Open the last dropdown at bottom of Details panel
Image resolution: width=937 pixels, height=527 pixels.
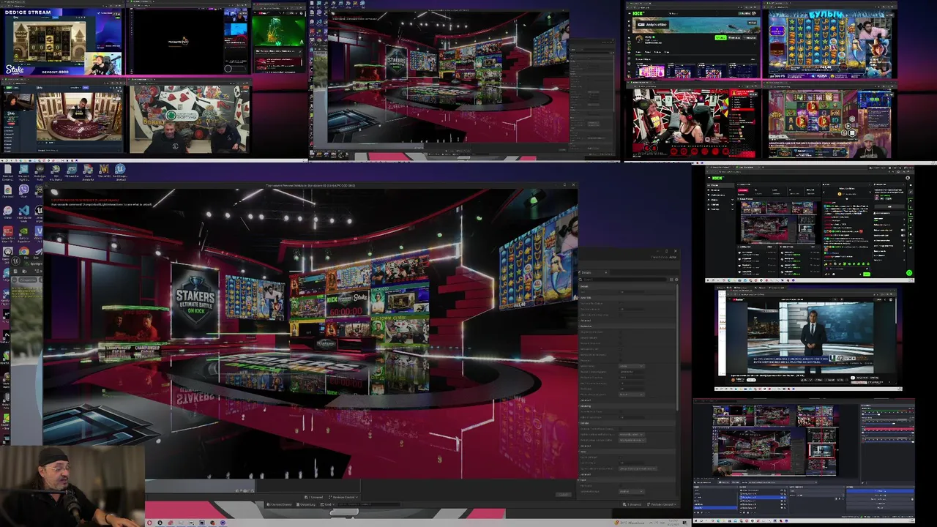tap(632, 492)
